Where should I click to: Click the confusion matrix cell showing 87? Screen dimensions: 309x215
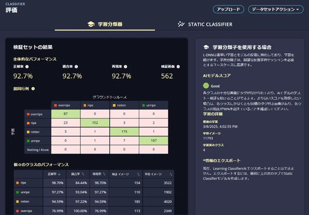tap(66, 114)
